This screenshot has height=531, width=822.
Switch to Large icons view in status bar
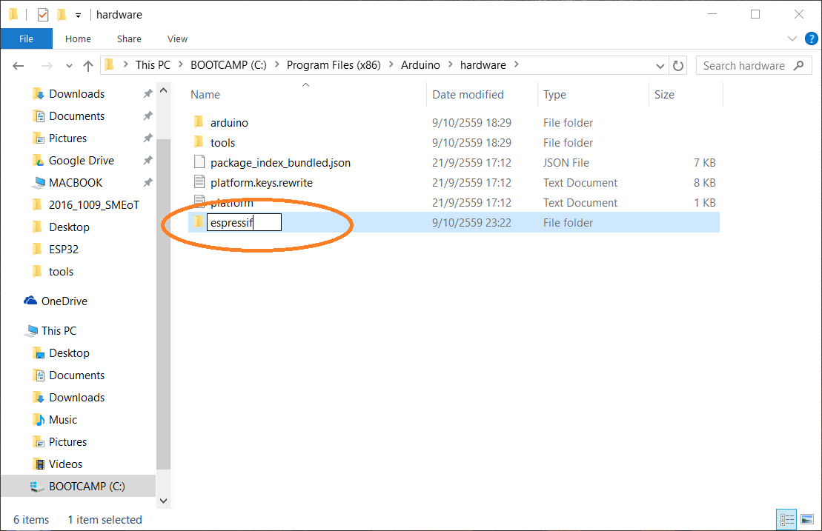(807, 519)
